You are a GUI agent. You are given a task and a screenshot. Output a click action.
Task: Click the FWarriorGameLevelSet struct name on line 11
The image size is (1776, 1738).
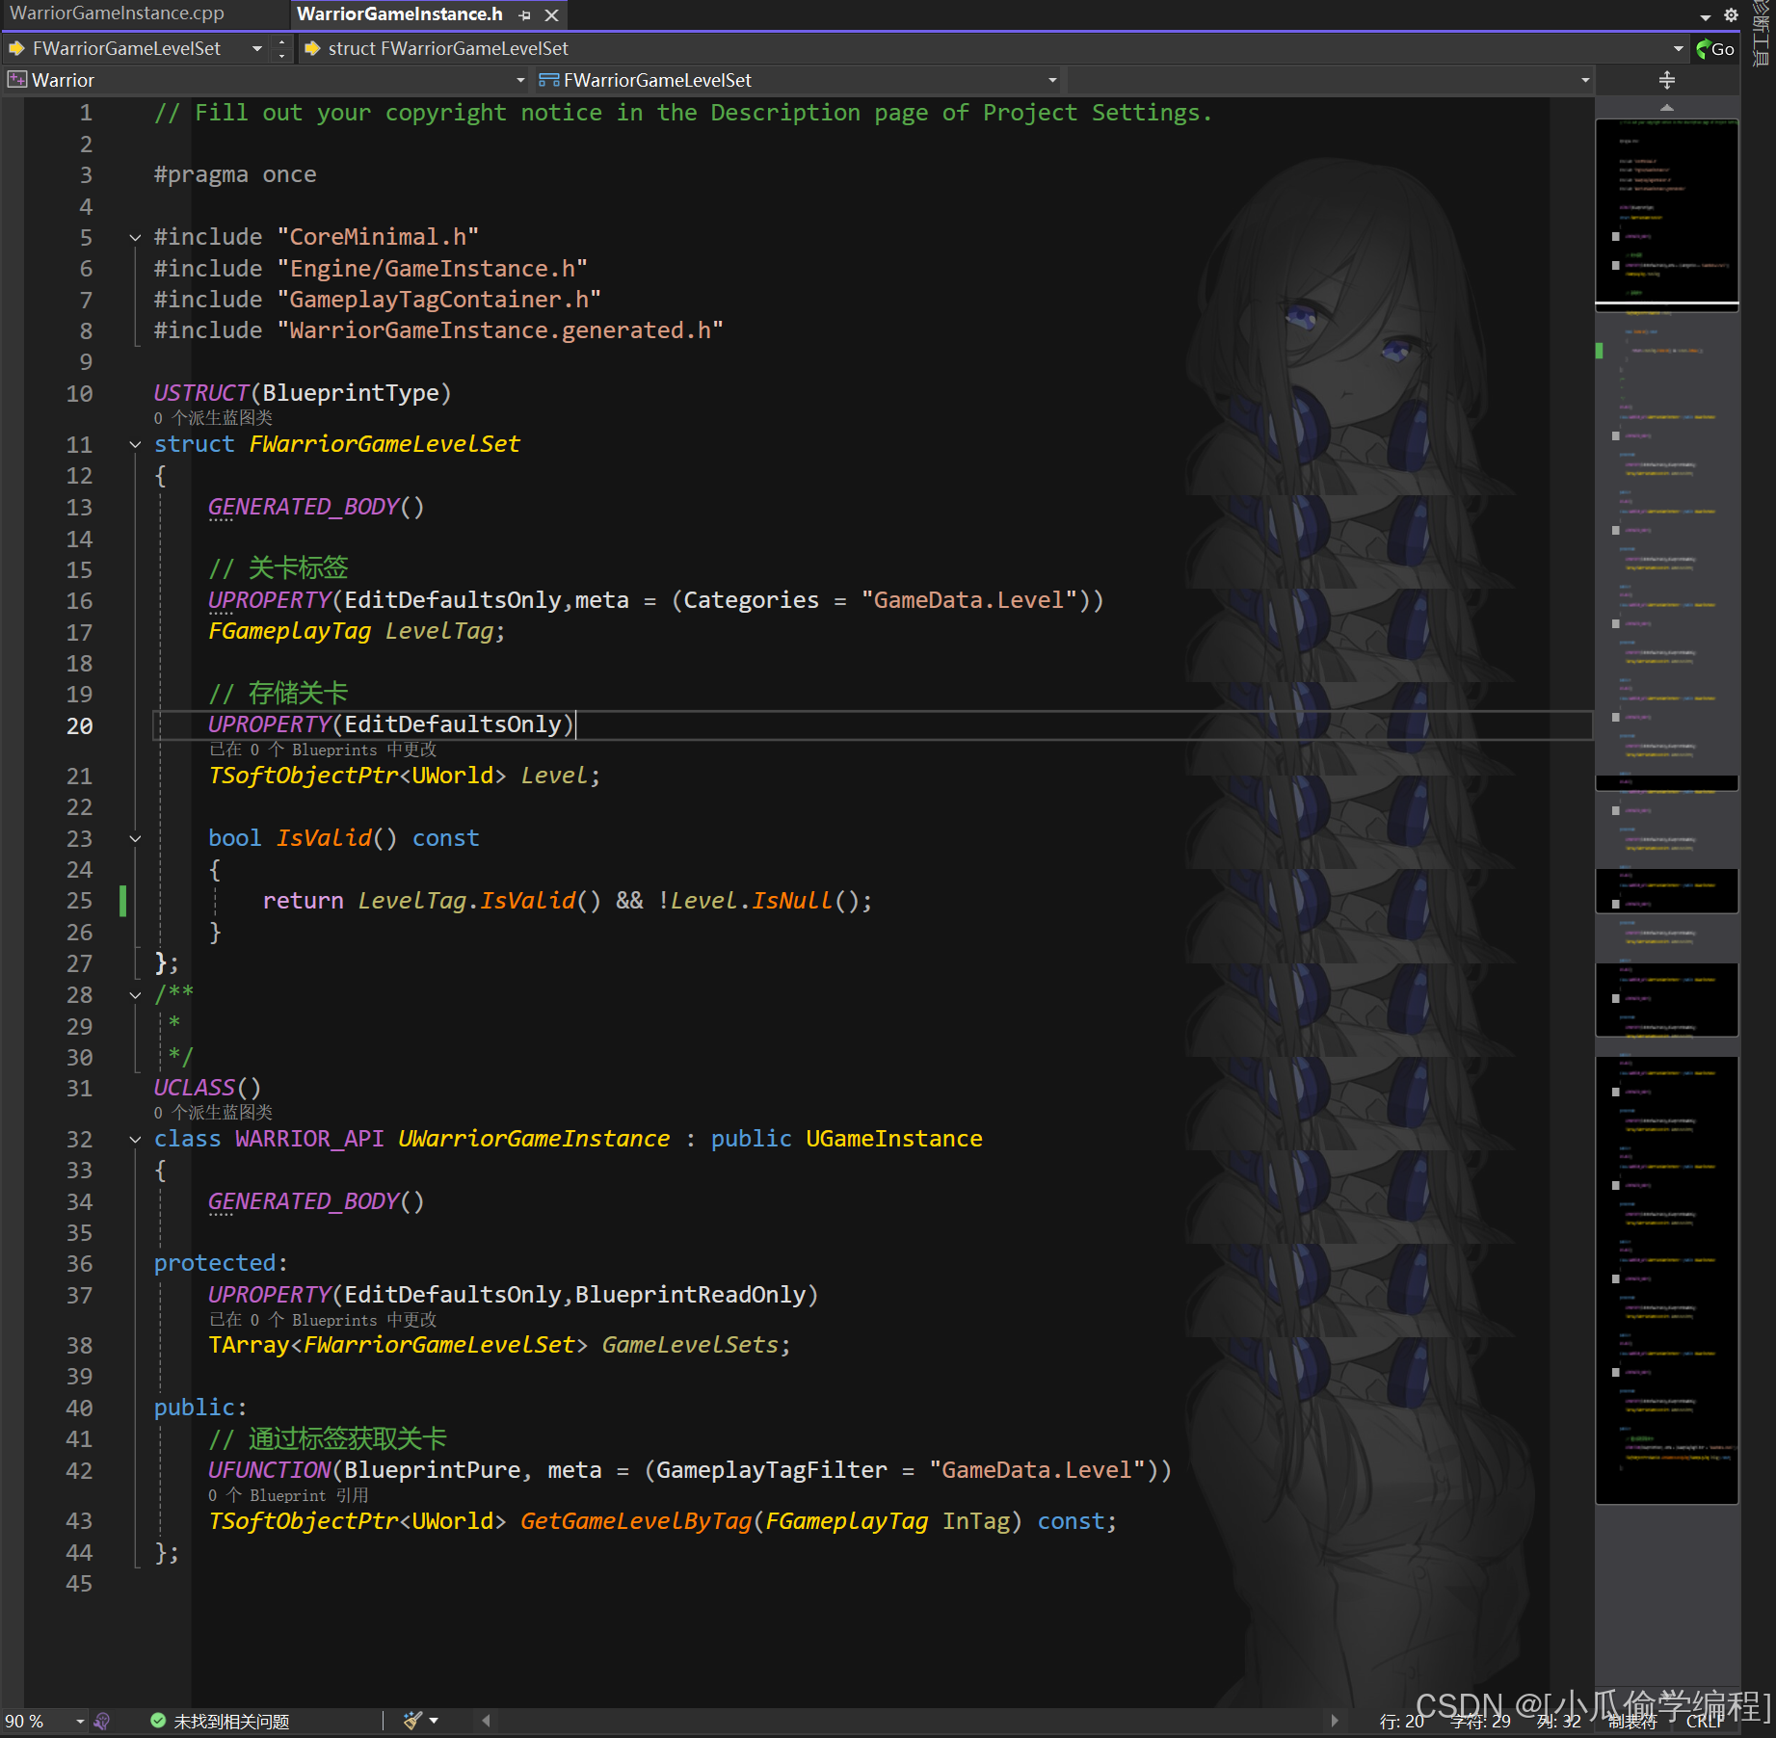tap(384, 444)
